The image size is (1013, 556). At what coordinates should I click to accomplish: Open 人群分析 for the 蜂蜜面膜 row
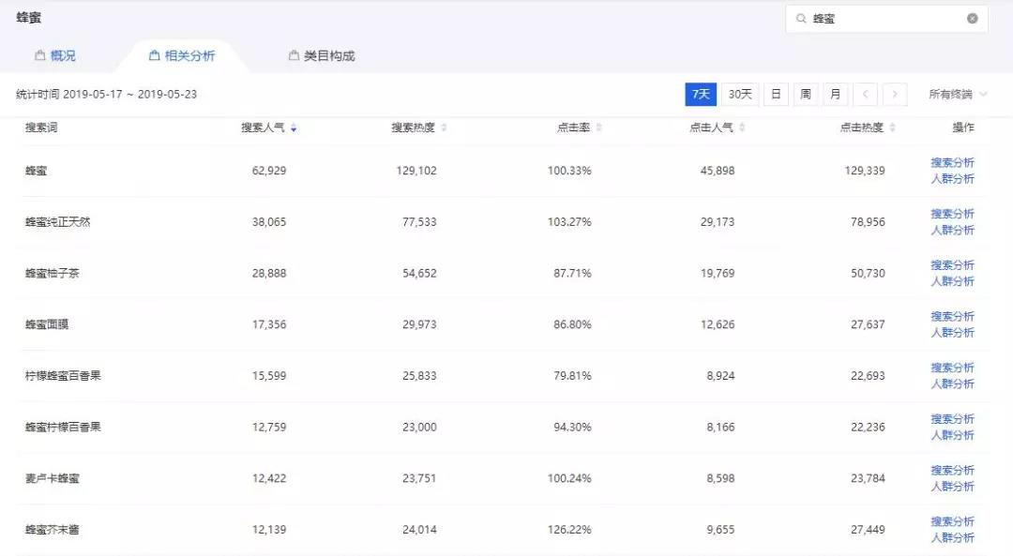(953, 331)
